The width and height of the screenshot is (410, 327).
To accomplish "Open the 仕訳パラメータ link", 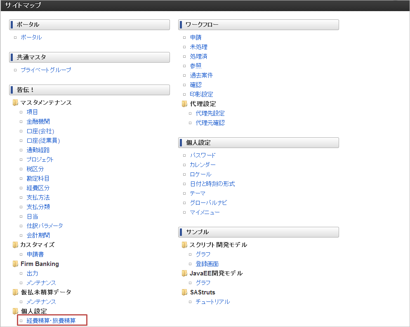I will click(45, 226).
